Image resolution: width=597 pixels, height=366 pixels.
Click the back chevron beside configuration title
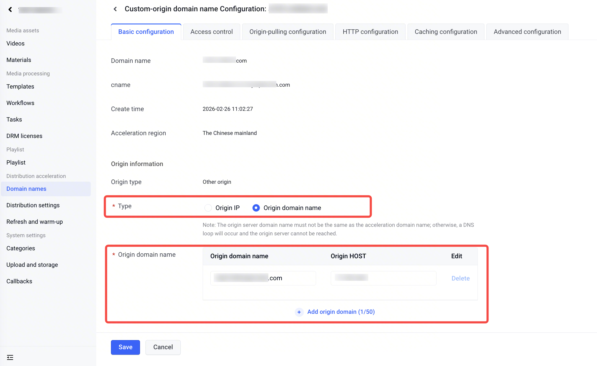115,9
